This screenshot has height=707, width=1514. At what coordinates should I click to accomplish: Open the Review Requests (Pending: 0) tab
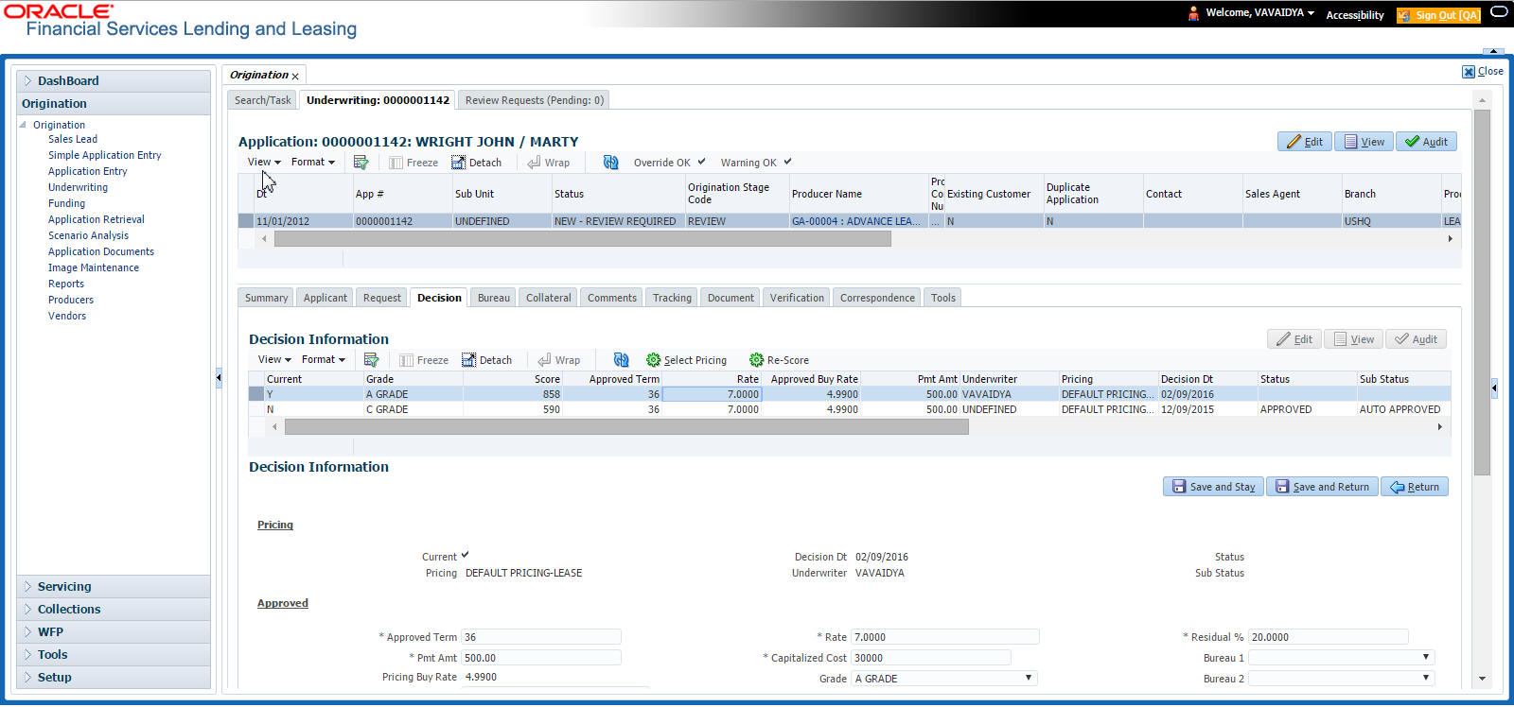point(534,100)
